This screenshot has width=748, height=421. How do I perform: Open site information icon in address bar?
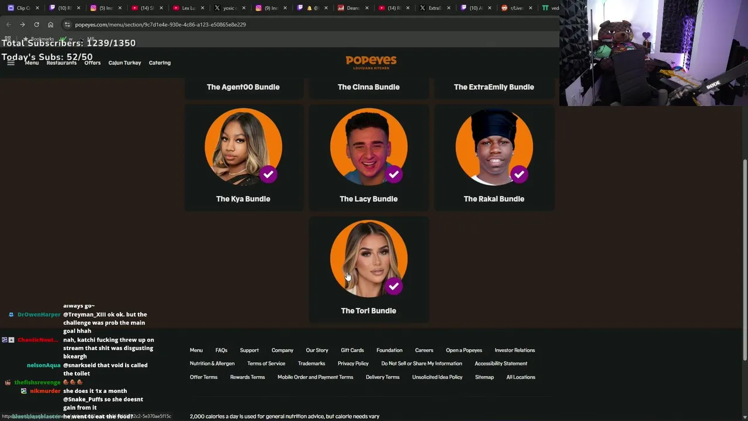67,25
